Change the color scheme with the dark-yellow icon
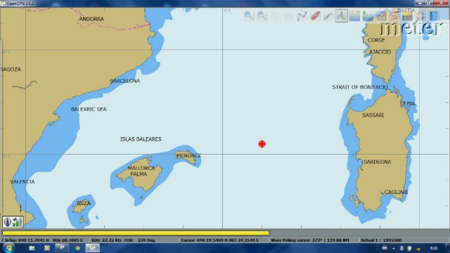Image resolution: width=450 pixels, height=253 pixels. (407, 16)
